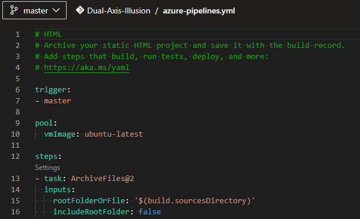Viewport: 360px width, 219px height.
Task: Click the 'vmImage' key on line 10
Action: (60, 134)
